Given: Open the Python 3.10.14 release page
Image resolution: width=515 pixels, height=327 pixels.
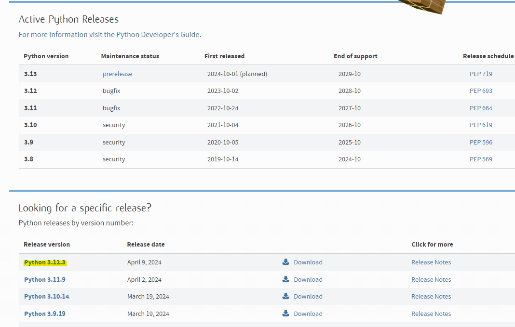Looking at the screenshot, I should 47,297.
